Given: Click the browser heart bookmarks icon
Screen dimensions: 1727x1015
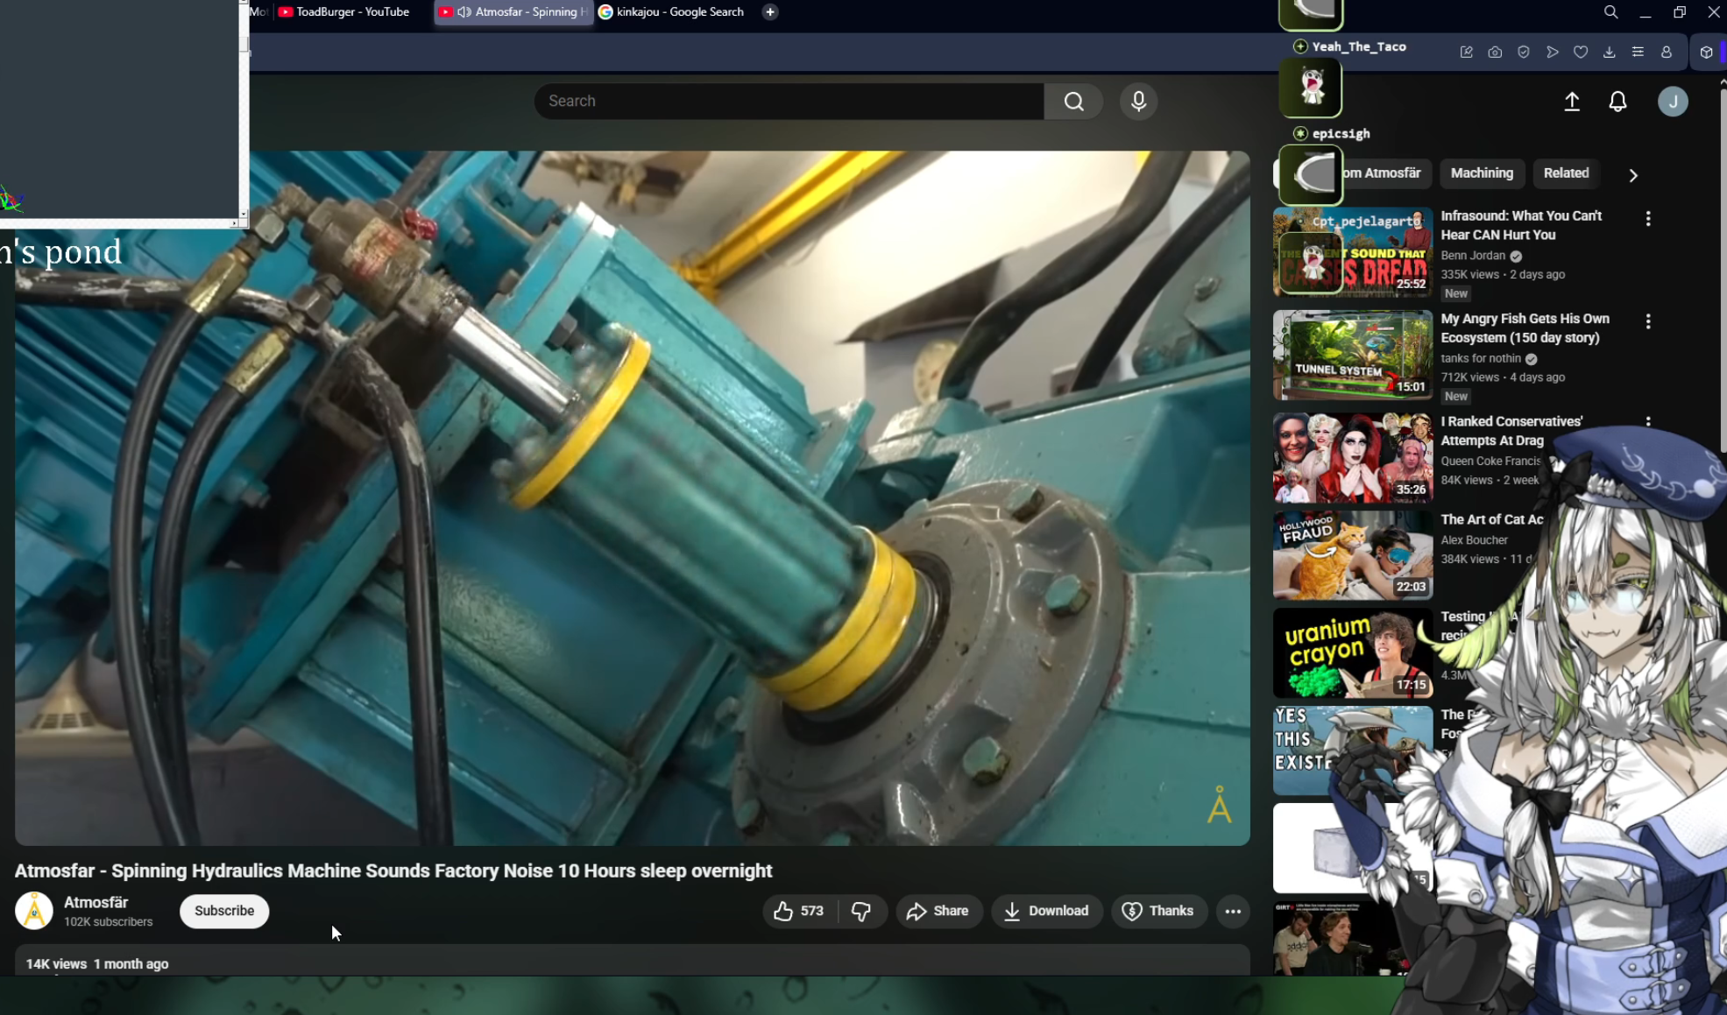Looking at the screenshot, I should point(1581,53).
